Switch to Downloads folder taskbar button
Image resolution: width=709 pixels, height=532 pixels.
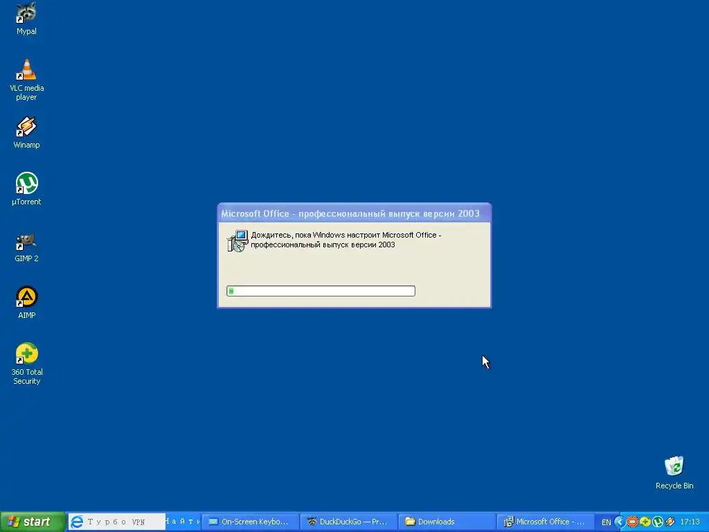pyautogui.click(x=447, y=522)
